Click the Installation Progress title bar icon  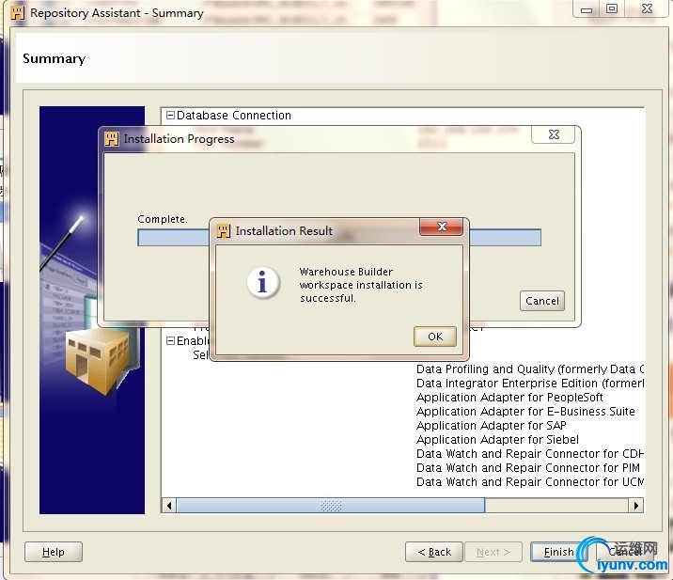111,139
